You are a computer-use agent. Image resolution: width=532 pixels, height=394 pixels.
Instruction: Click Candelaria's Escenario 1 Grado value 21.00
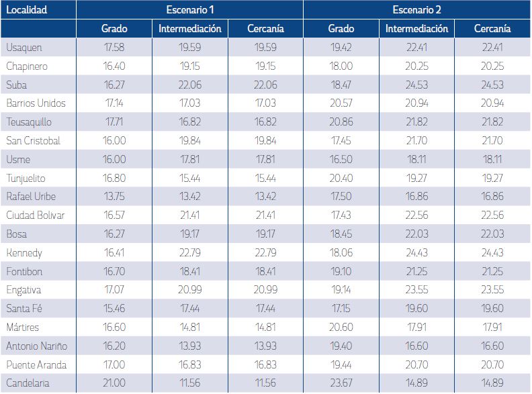click(114, 384)
